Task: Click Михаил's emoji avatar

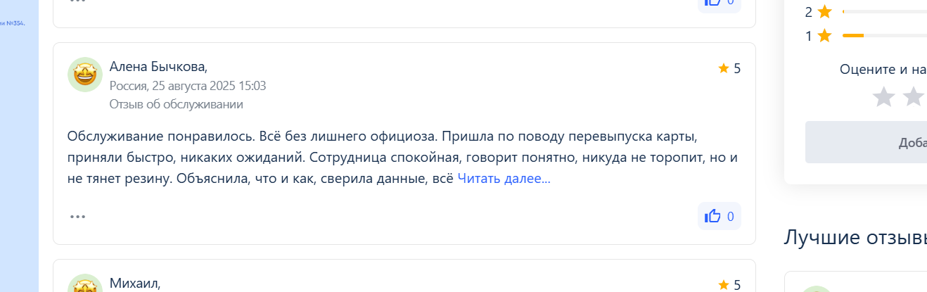Action: 85,284
